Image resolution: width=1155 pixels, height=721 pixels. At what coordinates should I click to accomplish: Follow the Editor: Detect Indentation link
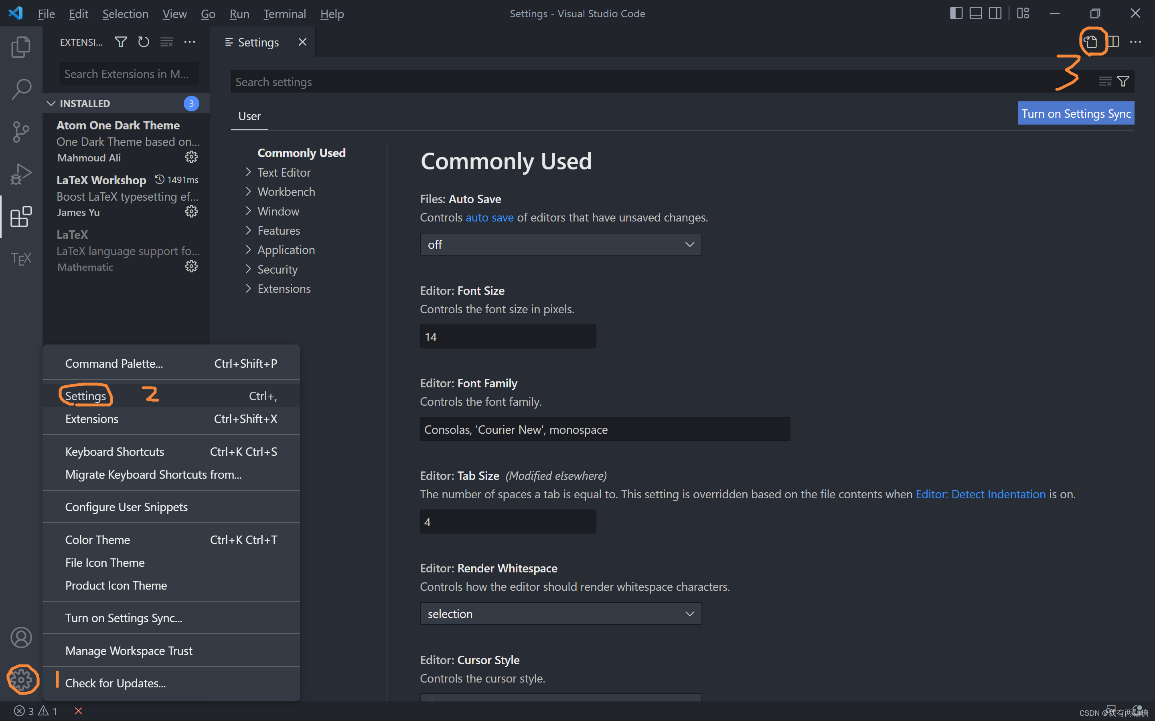980,494
